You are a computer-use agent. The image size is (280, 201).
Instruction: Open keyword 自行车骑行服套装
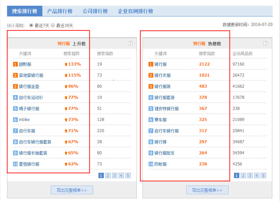click(x=35, y=142)
